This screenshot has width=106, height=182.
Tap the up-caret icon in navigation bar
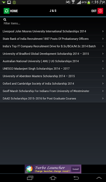(x=99, y=178)
